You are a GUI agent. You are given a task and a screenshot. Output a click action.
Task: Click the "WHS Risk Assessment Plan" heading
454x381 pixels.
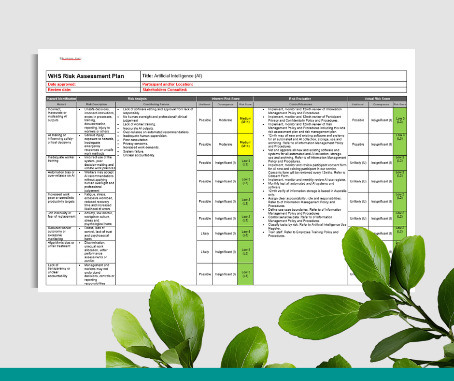pyautogui.click(x=85, y=76)
